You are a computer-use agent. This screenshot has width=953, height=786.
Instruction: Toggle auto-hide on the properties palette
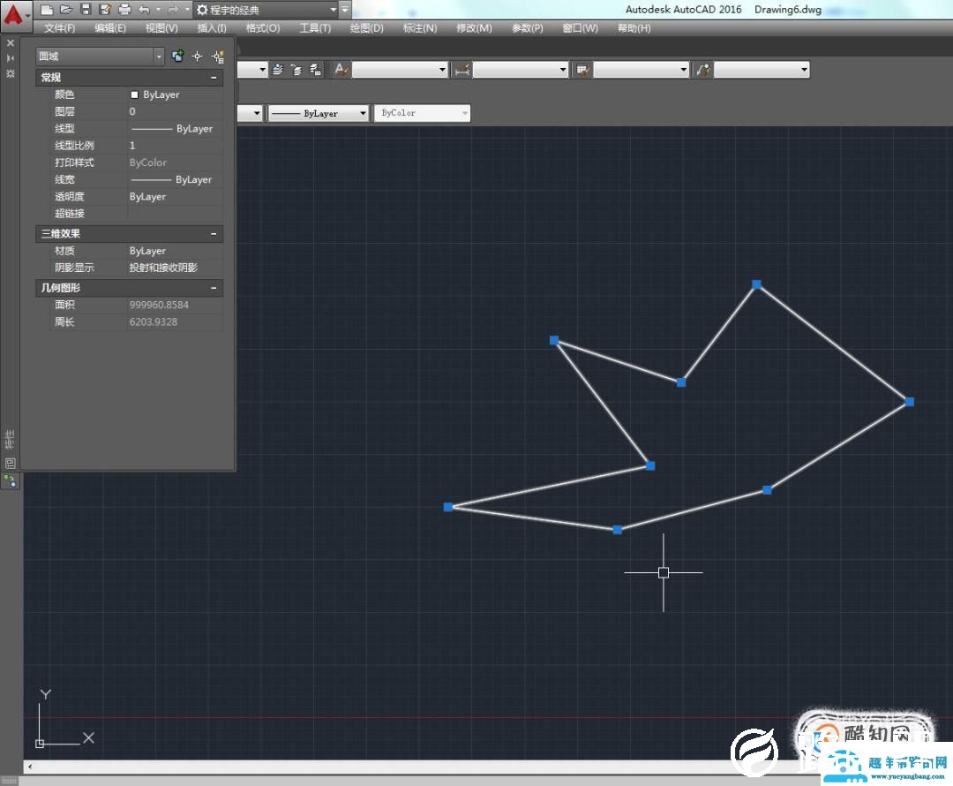pos(11,57)
